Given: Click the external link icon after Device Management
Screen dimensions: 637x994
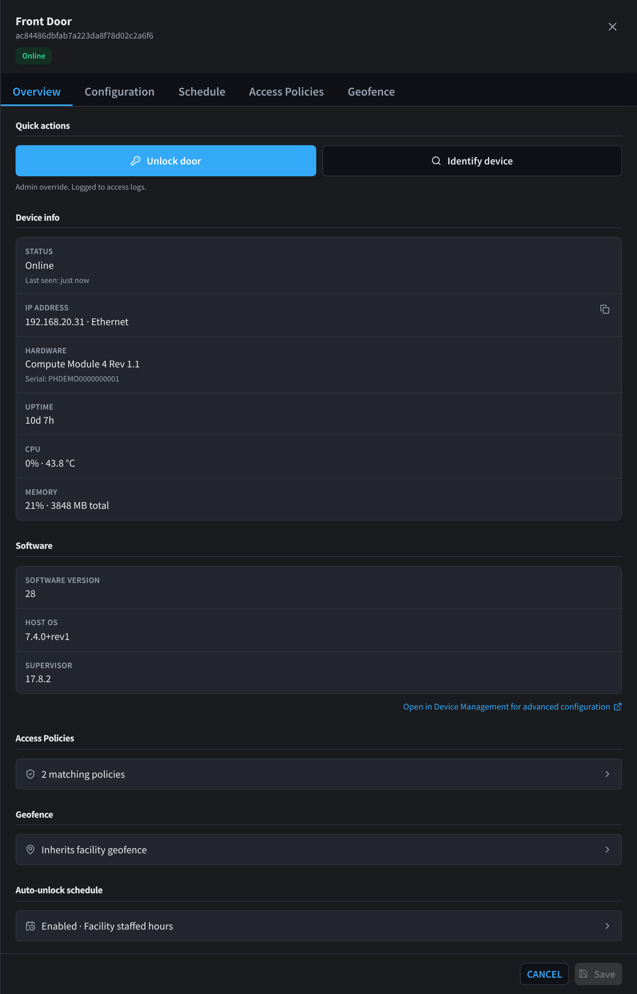Looking at the screenshot, I should [617, 707].
